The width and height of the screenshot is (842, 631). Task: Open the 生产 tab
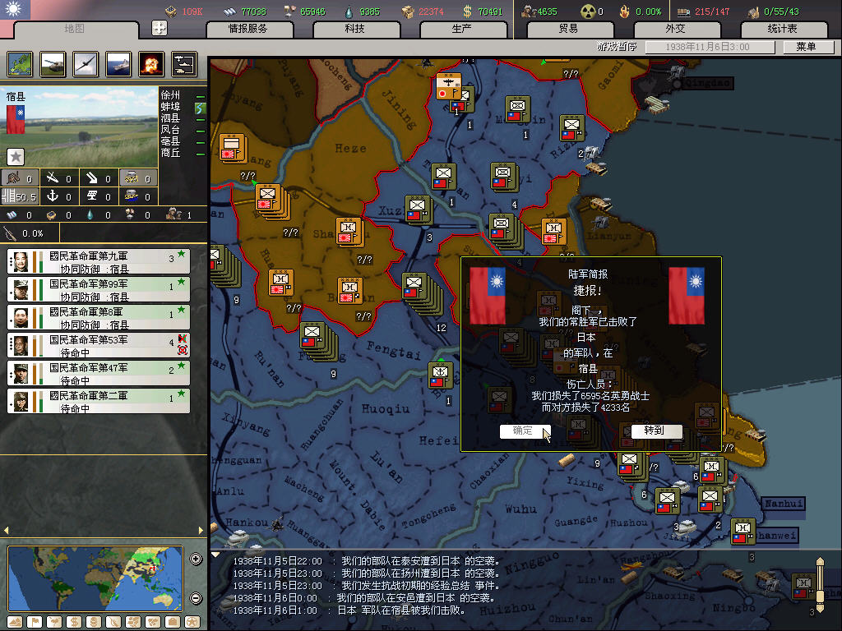pyautogui.click(x=462, y=29)
